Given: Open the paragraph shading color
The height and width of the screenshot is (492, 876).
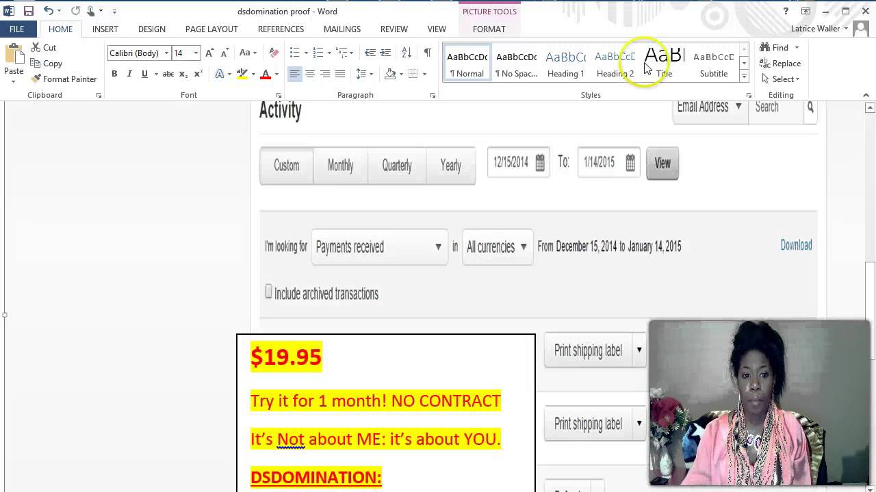Looking at the screenshot, I should [390, 74].
